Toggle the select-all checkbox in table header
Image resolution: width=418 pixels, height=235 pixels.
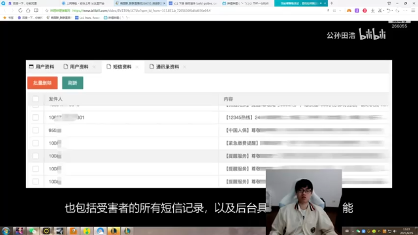click(x=35, y=99)
